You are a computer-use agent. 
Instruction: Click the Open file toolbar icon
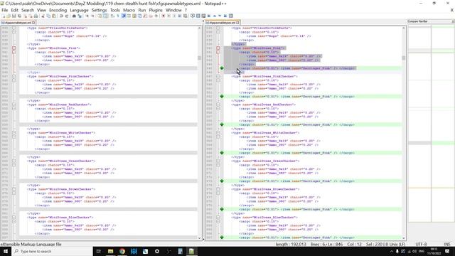(9, 16)
